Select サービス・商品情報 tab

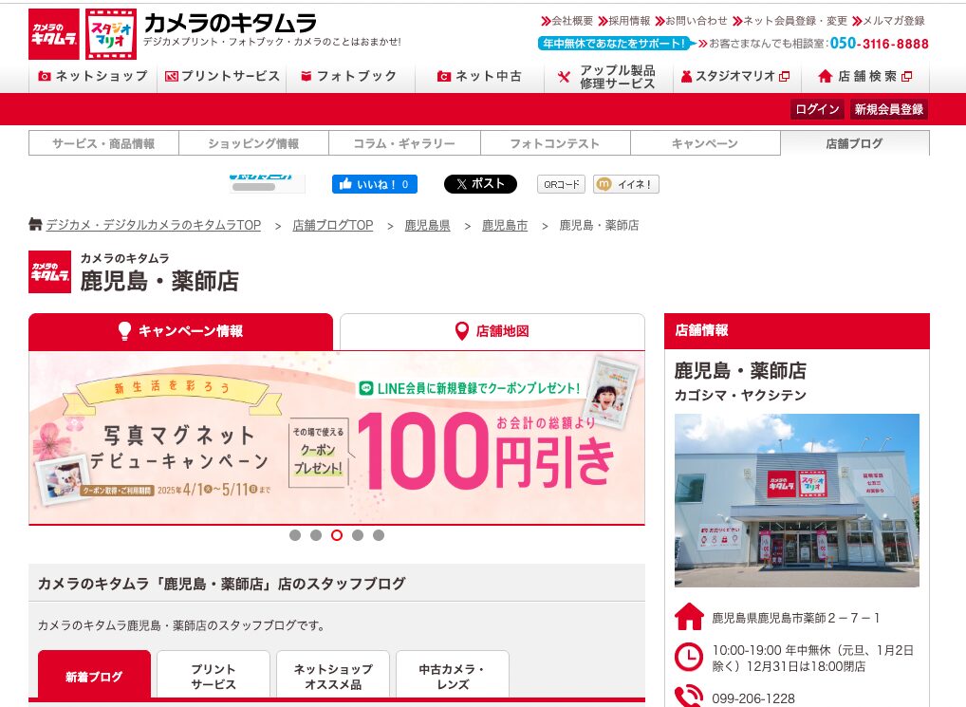coord(103,143)
